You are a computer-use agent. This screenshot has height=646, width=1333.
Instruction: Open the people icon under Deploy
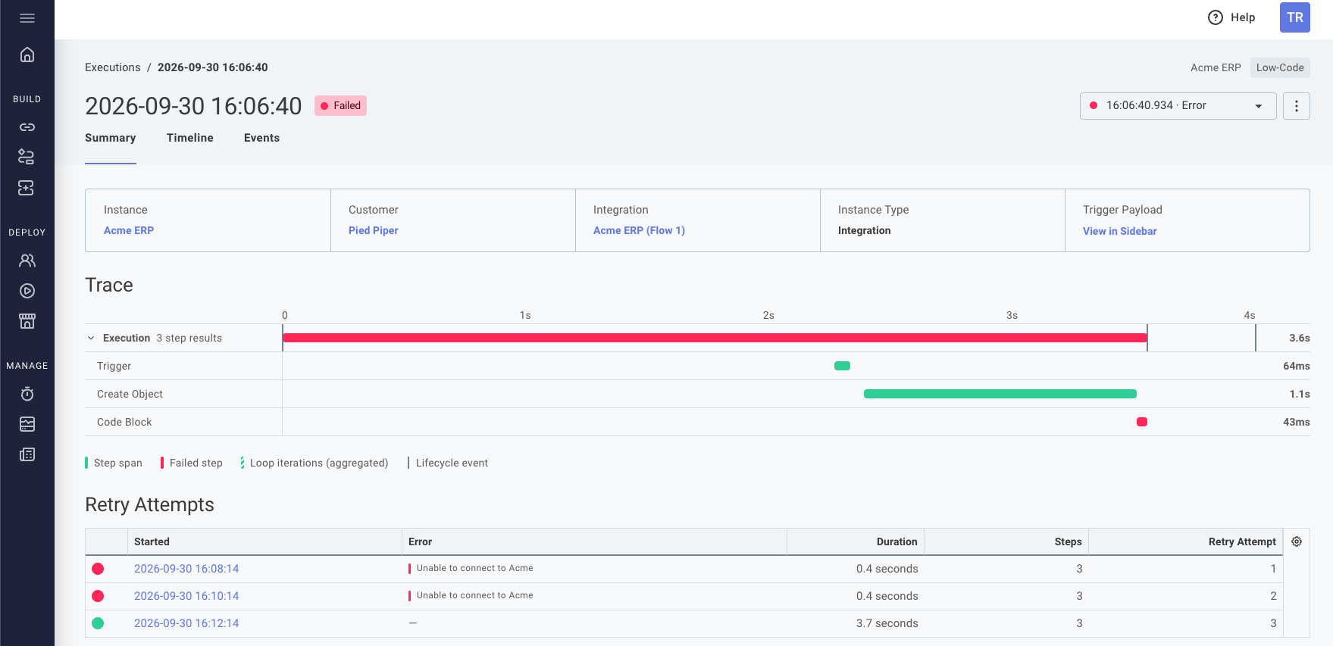(27, 261)
